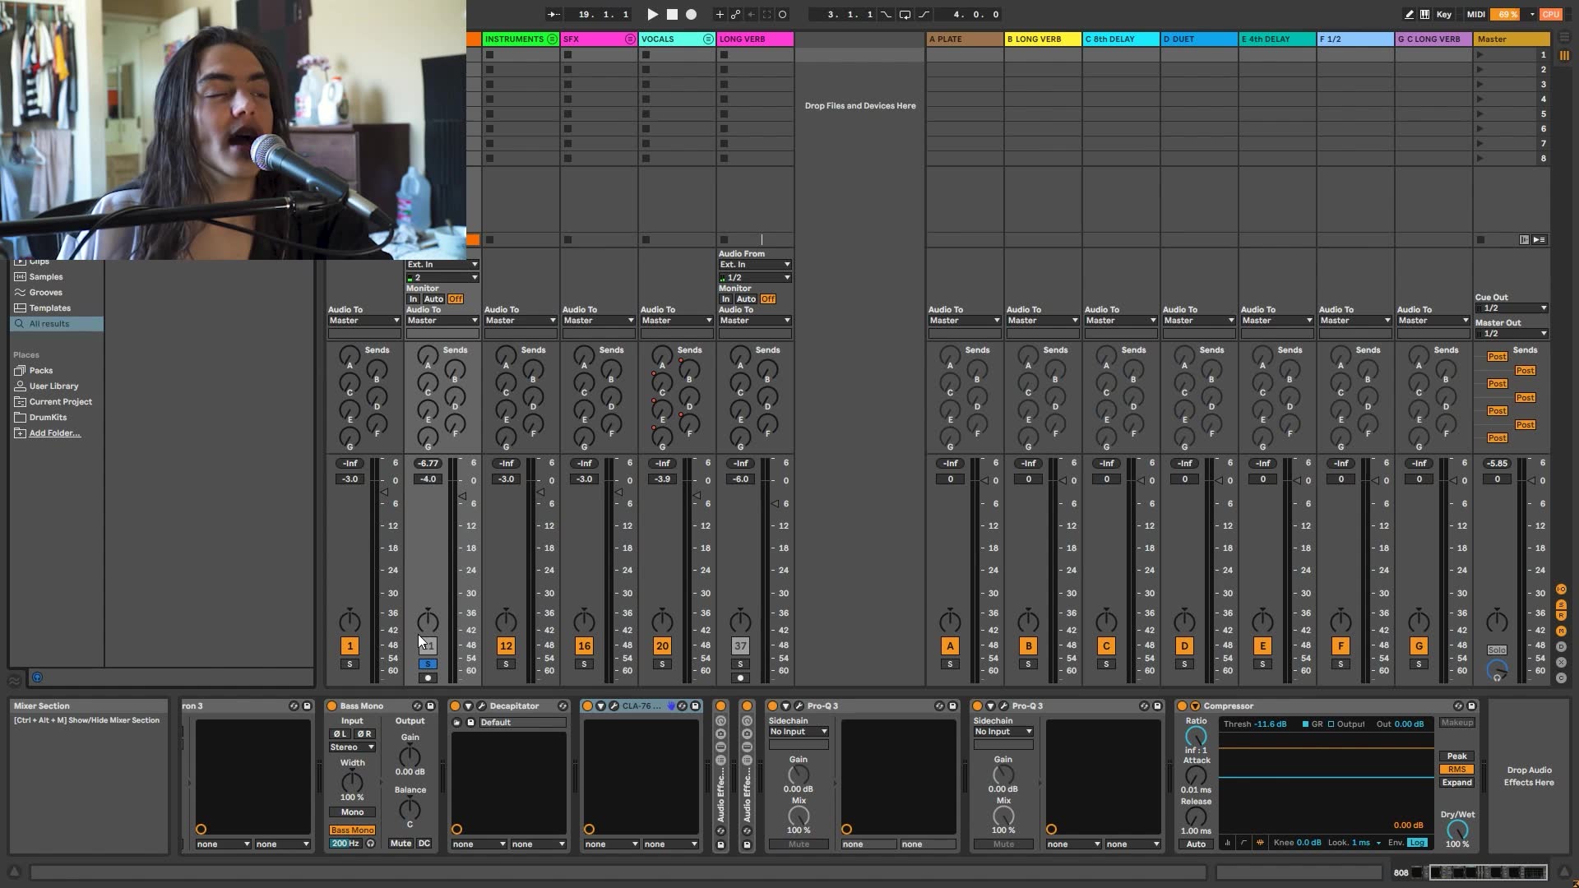1579x888 pixels.
Task: Toggle Compressor device activator
Action: (1182, 705)
